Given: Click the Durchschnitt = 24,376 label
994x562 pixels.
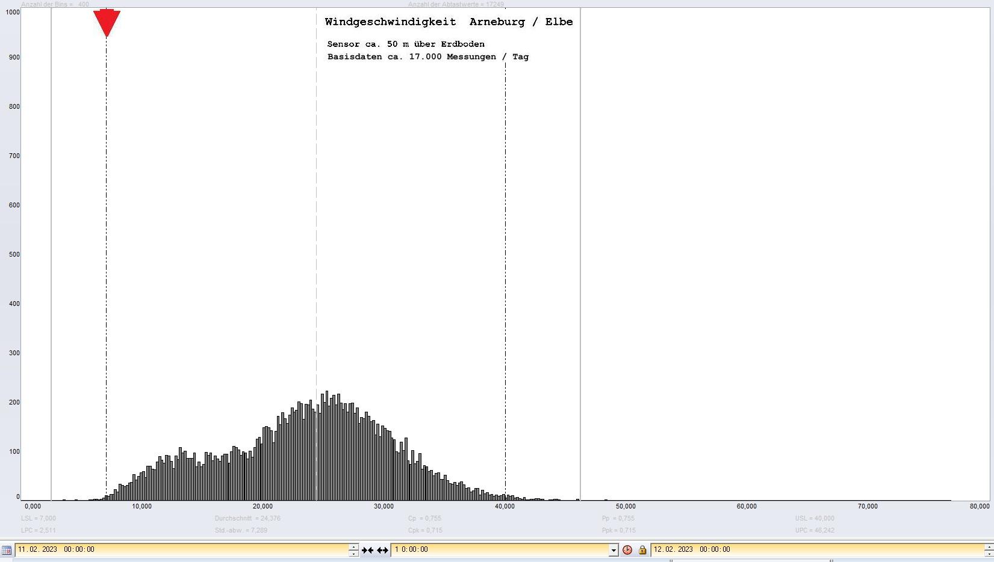Looking at the screenshot, I should [247, 518].
